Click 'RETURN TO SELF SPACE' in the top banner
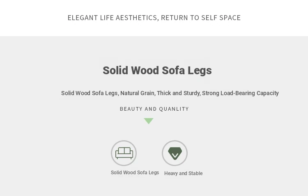This screenshot has height=196, width=308. point(201,18)
